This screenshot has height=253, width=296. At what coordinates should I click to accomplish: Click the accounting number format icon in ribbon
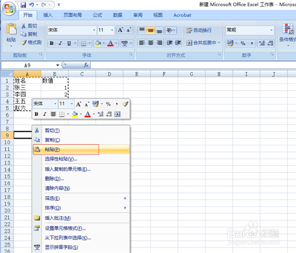[x=230, y=44]
